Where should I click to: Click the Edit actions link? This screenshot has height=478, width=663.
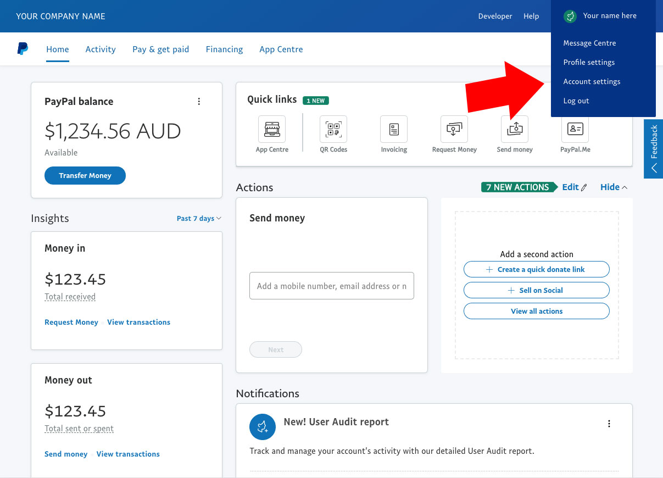[570, 187]
